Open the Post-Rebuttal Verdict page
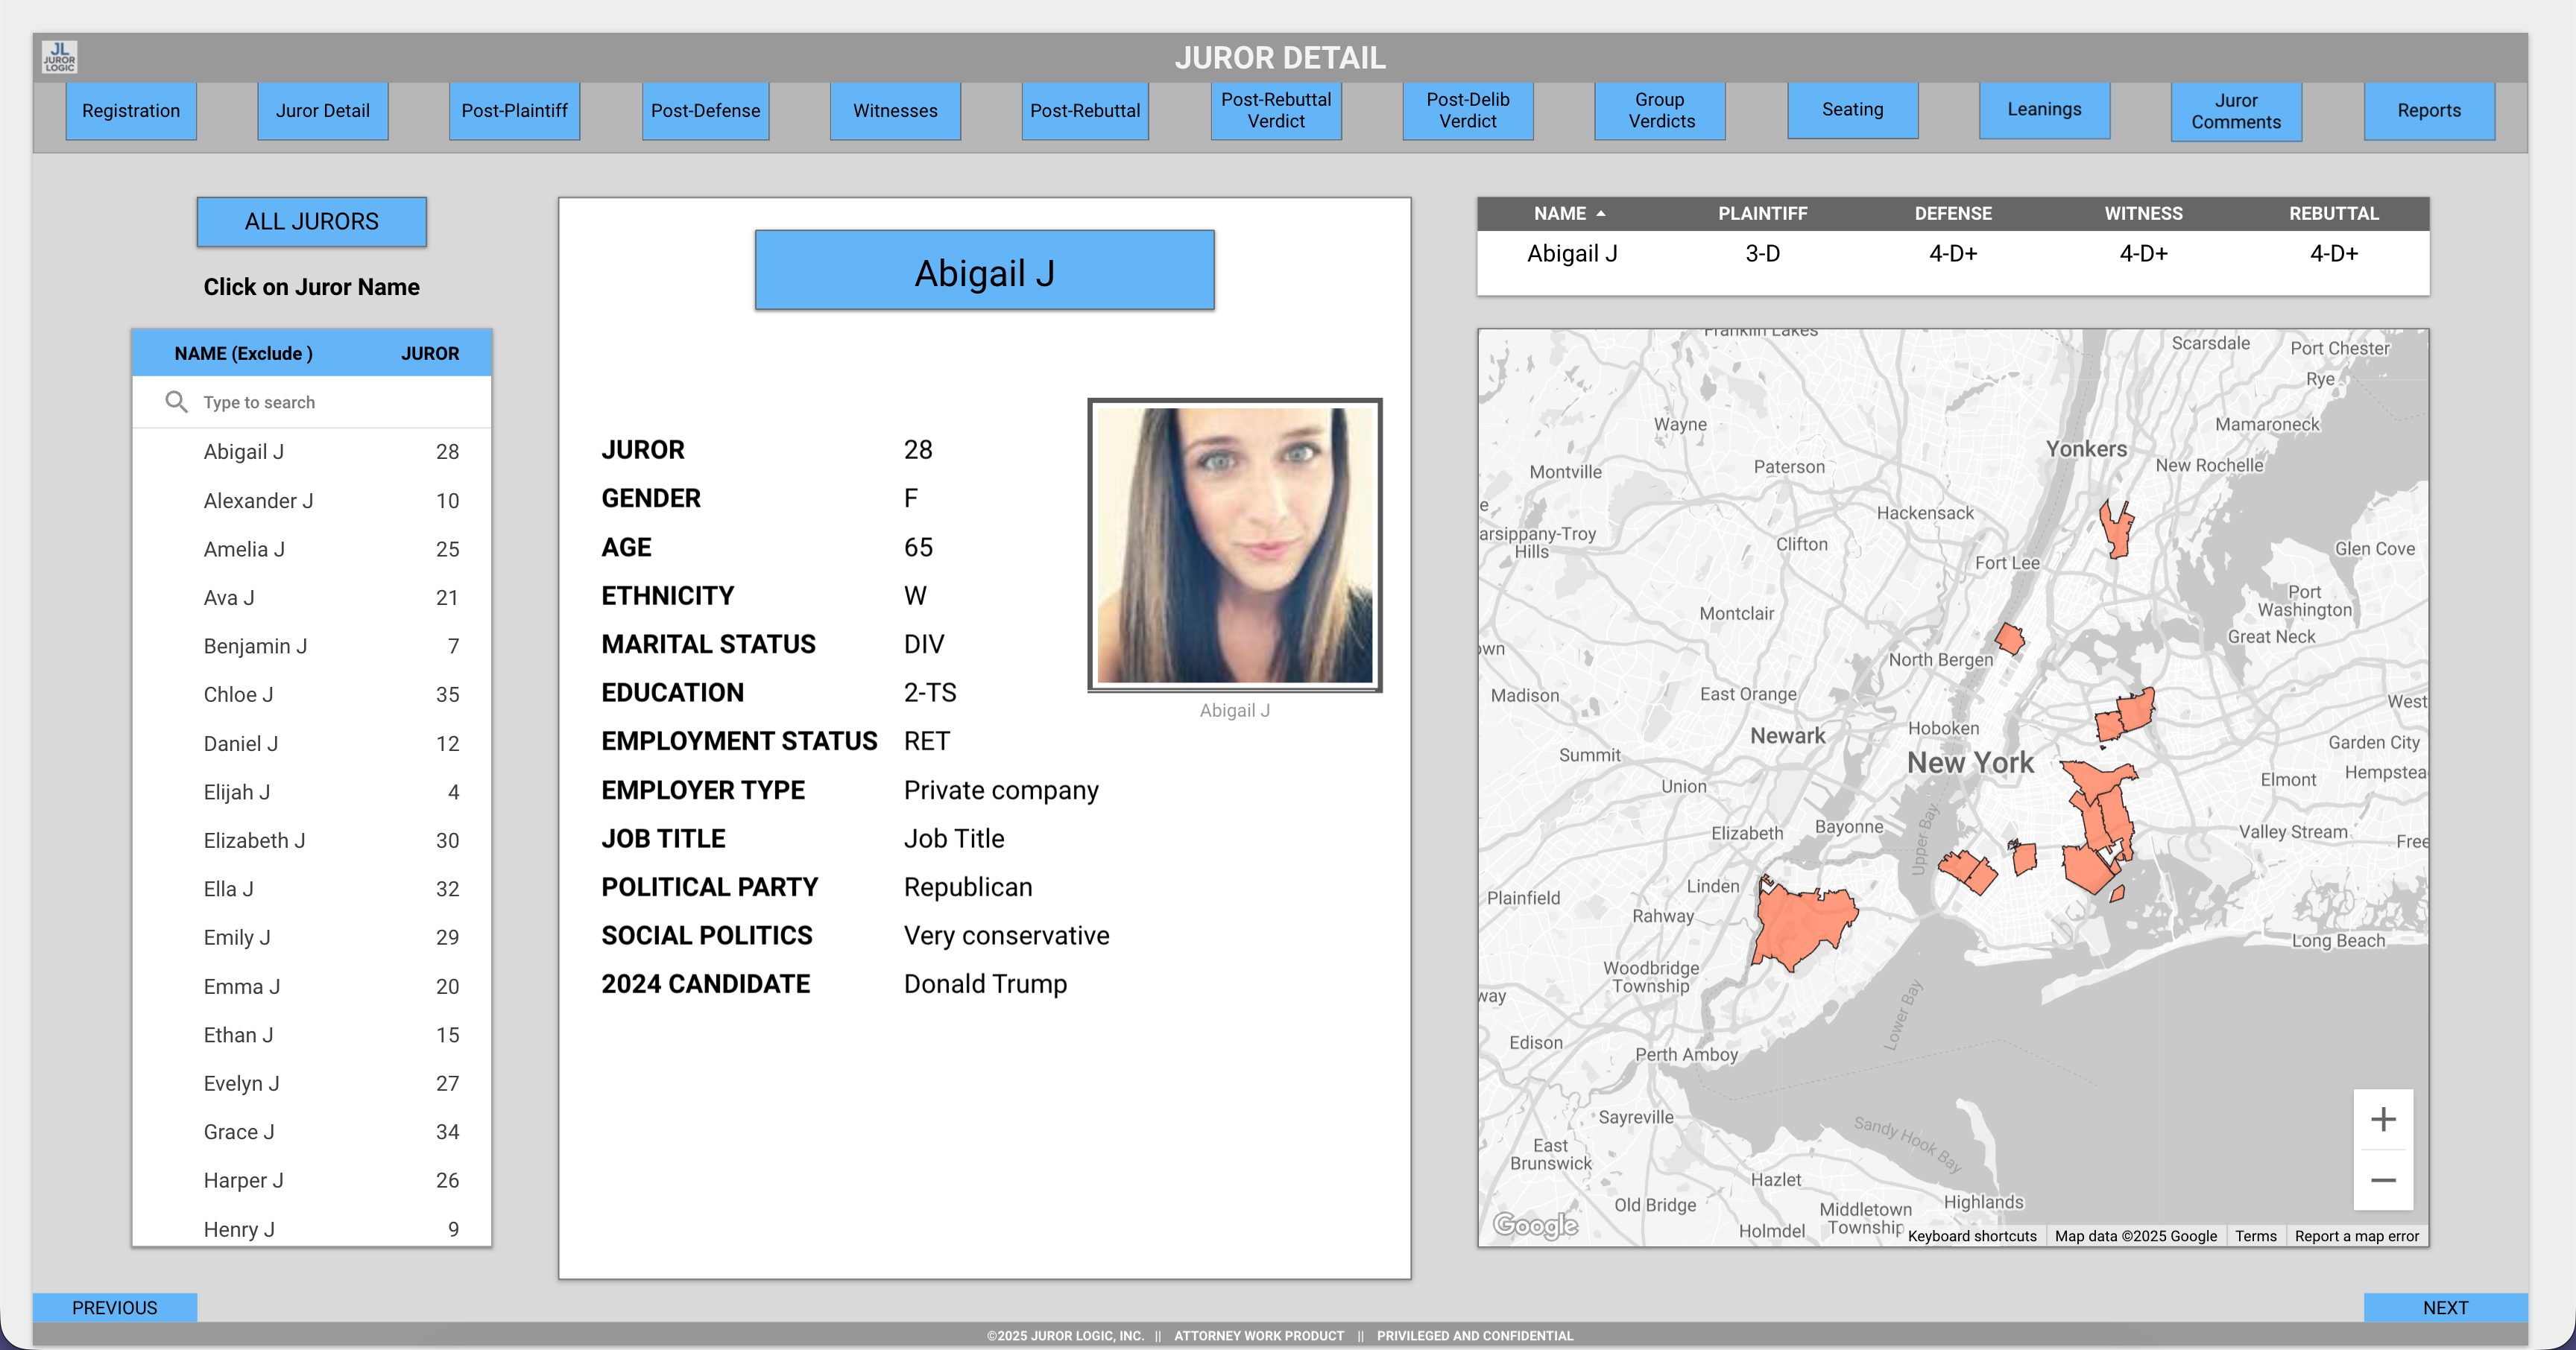 point(1276,111)
